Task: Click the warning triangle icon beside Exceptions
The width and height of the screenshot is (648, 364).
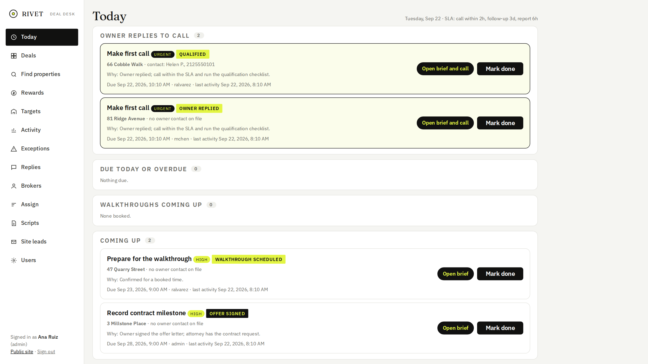Action: [14, 149]
